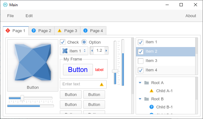Select the Item 3 row text
The width and height of the screenshot is (203, 119).
click(151, 60)
